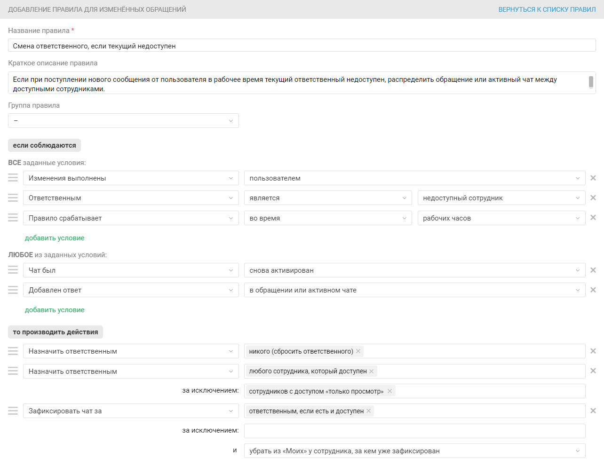Toggle the 'то производить действия' block
Image resolution: width=604 pixels, height=466 pixels.
click(x=56, y=332)
